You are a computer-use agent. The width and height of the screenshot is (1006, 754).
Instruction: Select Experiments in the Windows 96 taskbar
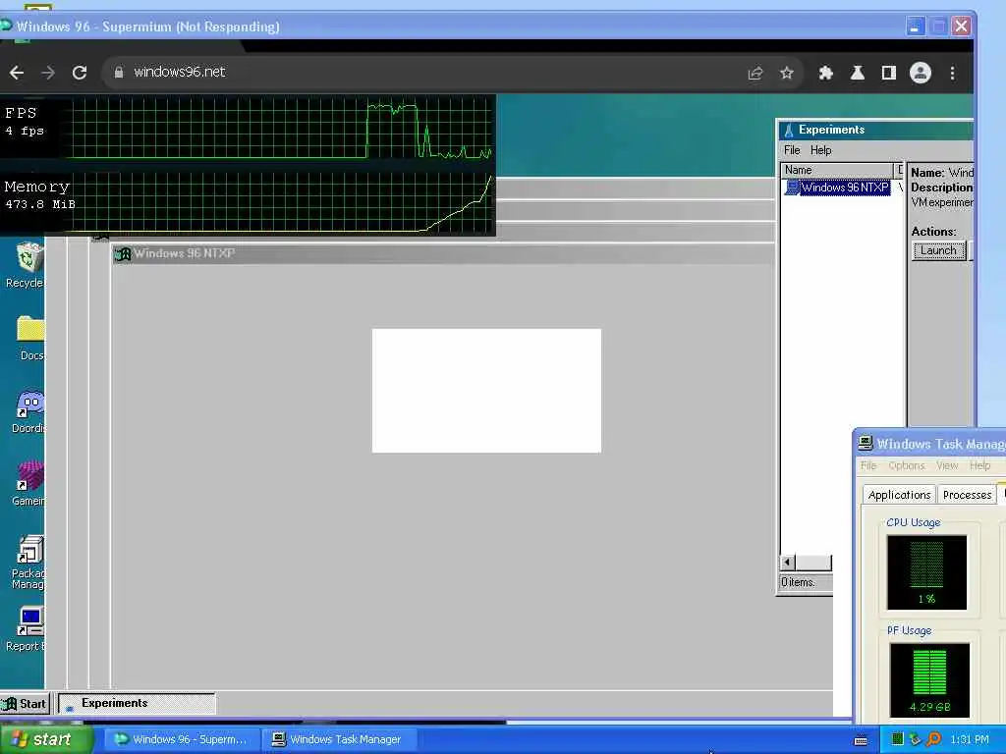(x=137, y=703)
